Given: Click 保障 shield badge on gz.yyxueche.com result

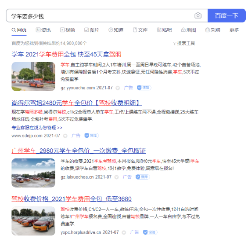Looking at the screenshot, I should pos(144,88).
